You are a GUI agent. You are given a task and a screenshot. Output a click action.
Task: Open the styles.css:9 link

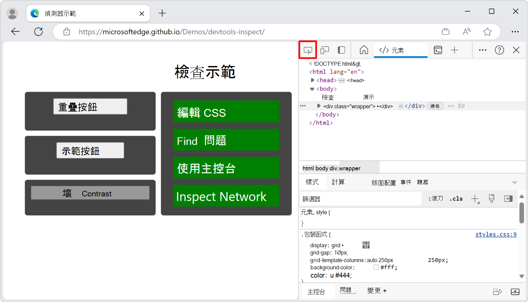click(496, 234)
